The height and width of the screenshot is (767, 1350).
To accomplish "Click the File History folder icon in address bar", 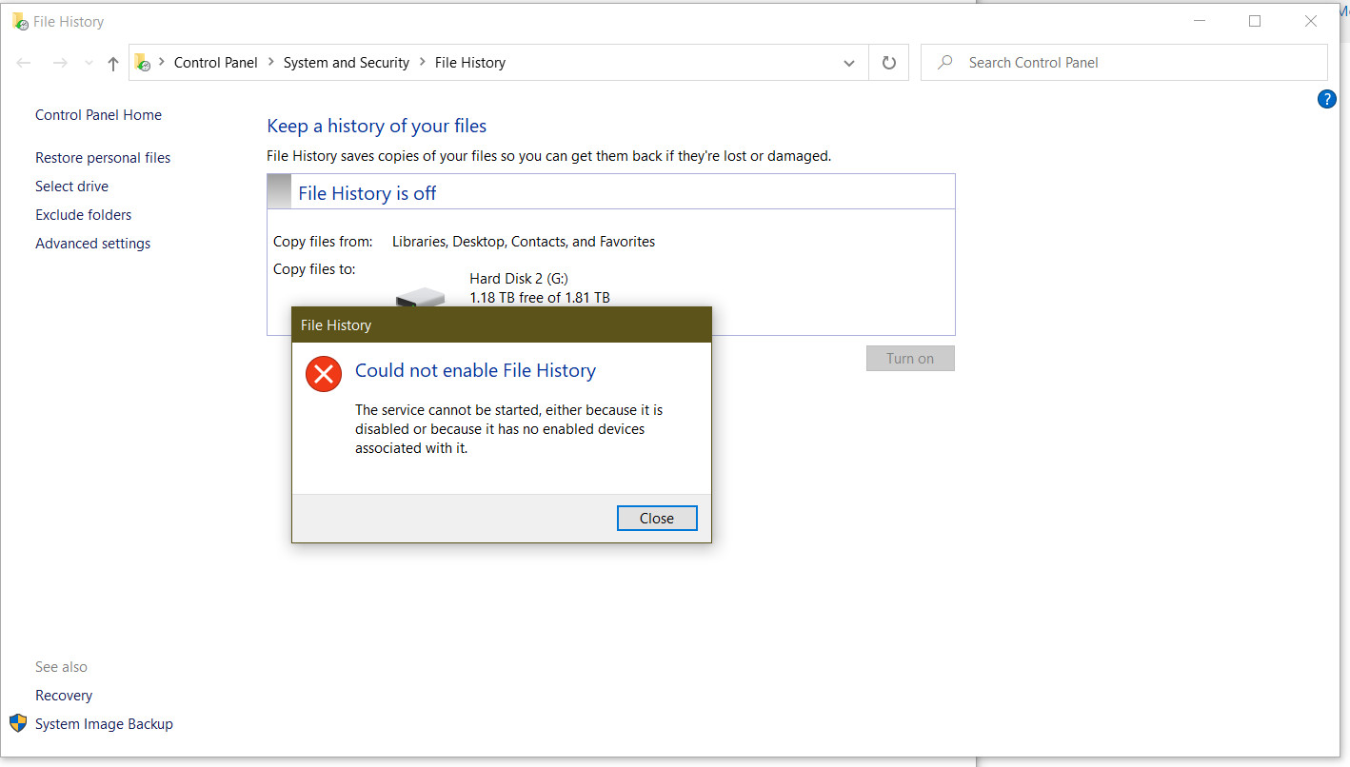I will (x=143, y=63).
